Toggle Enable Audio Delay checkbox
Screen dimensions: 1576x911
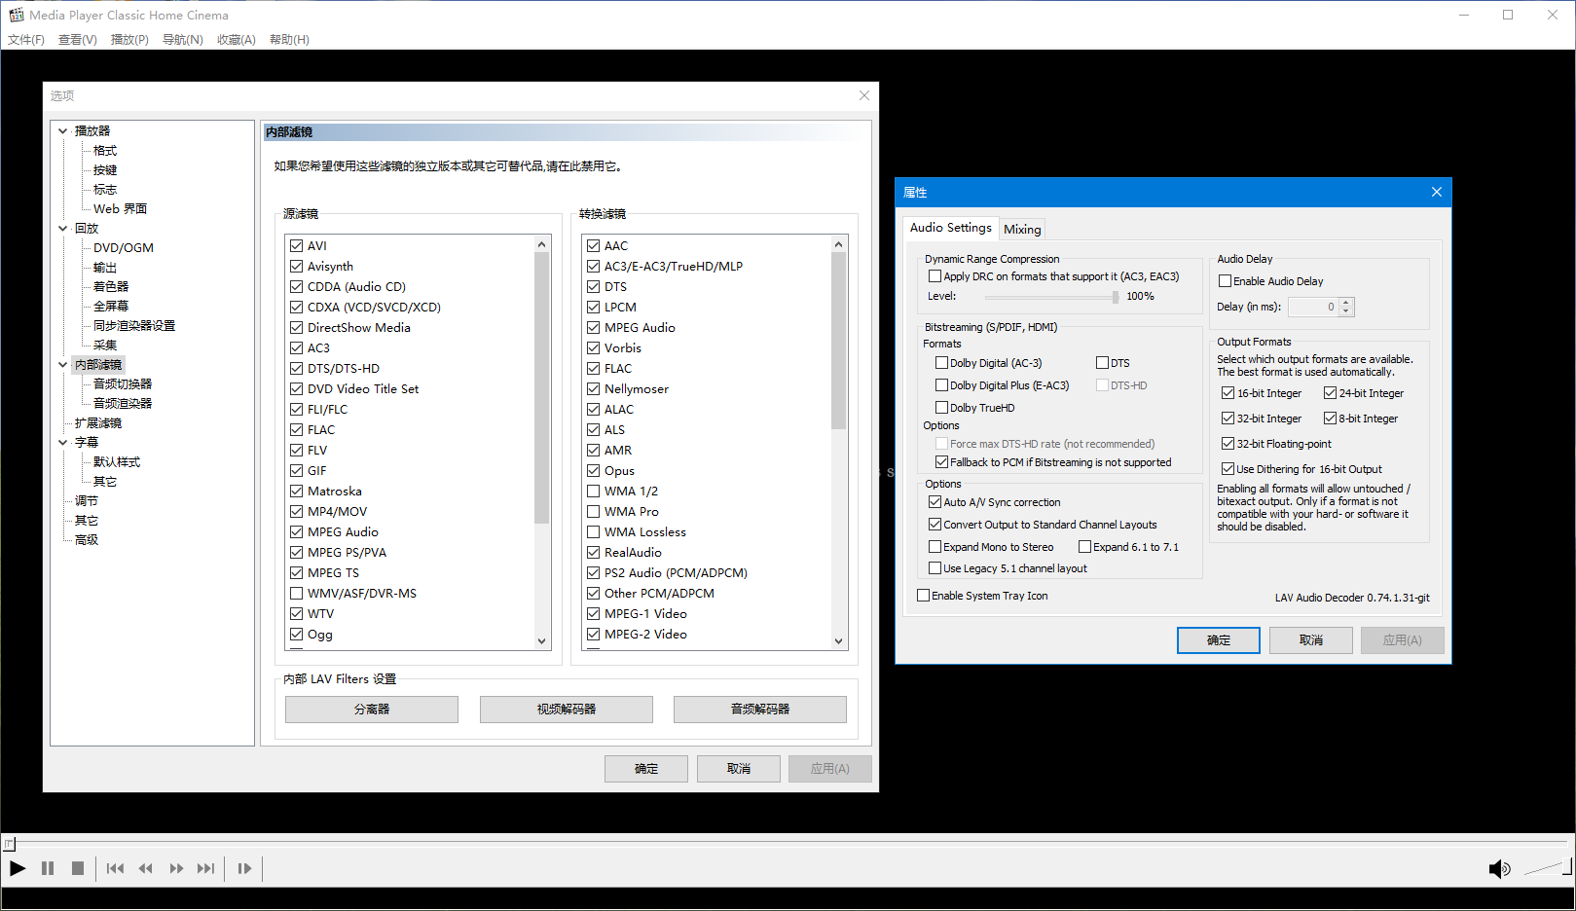coord(1226,281)
